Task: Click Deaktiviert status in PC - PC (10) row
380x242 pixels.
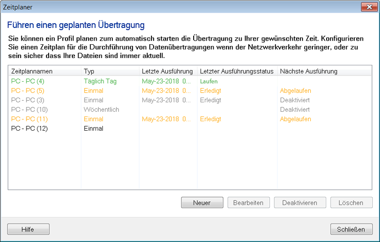Action: 294,110
